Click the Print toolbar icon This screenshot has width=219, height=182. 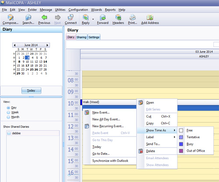[133, 17]
